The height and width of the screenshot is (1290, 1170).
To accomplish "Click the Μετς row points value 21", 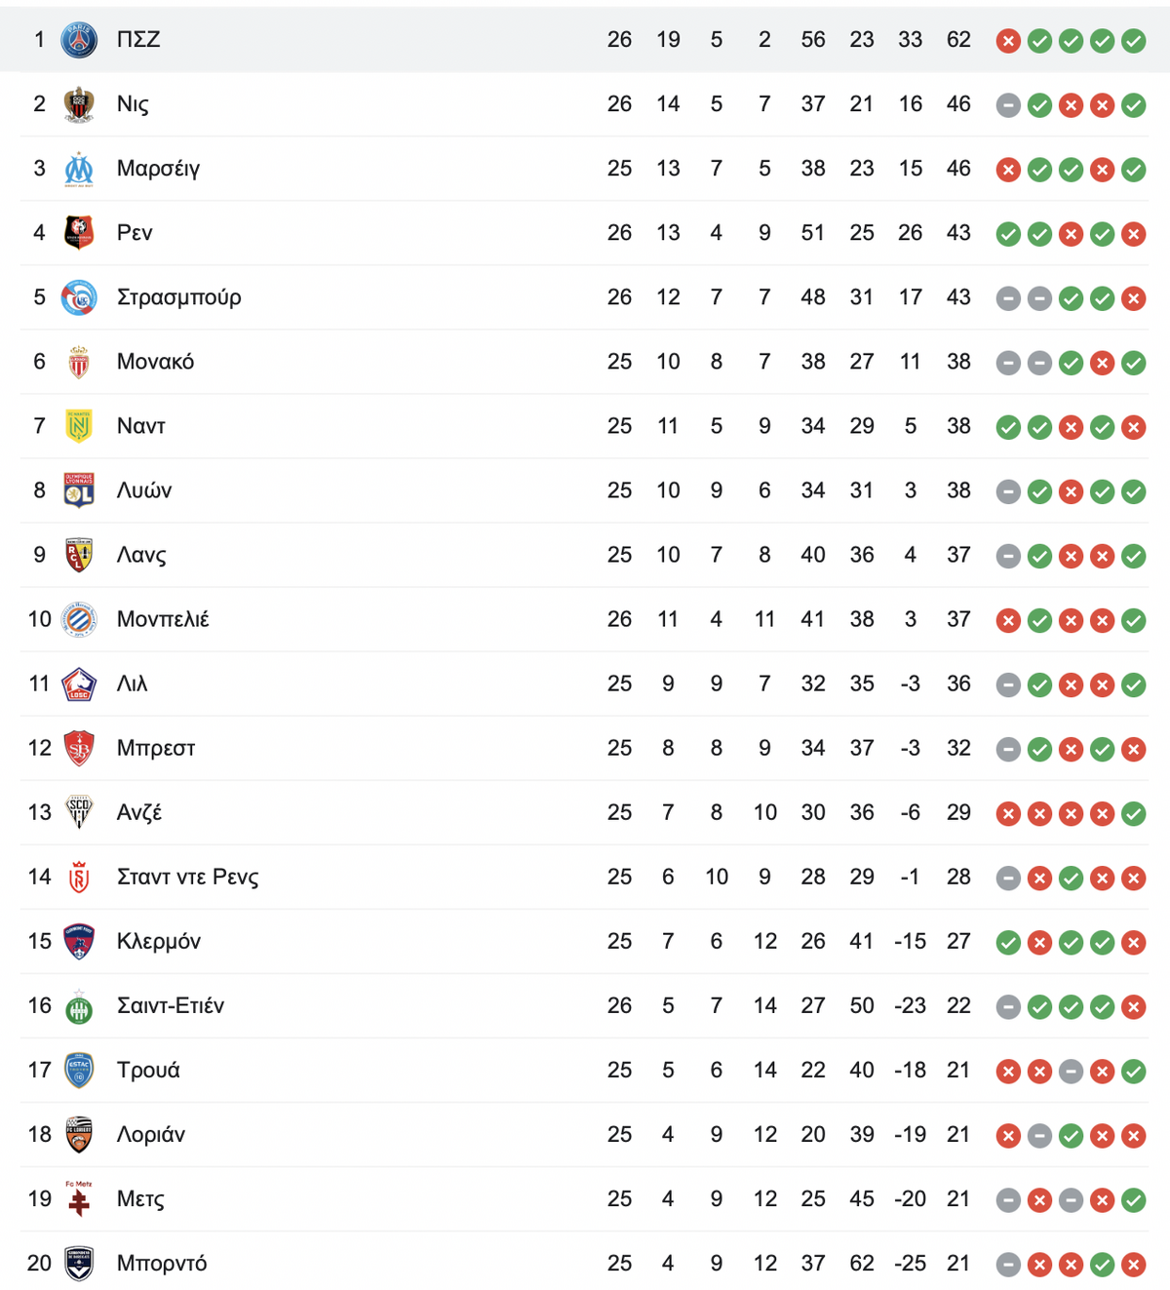I will click(958, 1198).
